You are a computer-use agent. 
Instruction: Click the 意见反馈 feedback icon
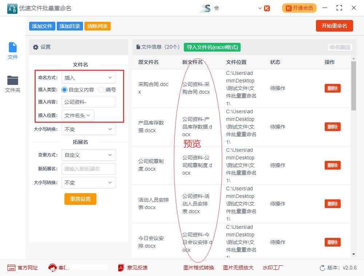pos(120,268)
